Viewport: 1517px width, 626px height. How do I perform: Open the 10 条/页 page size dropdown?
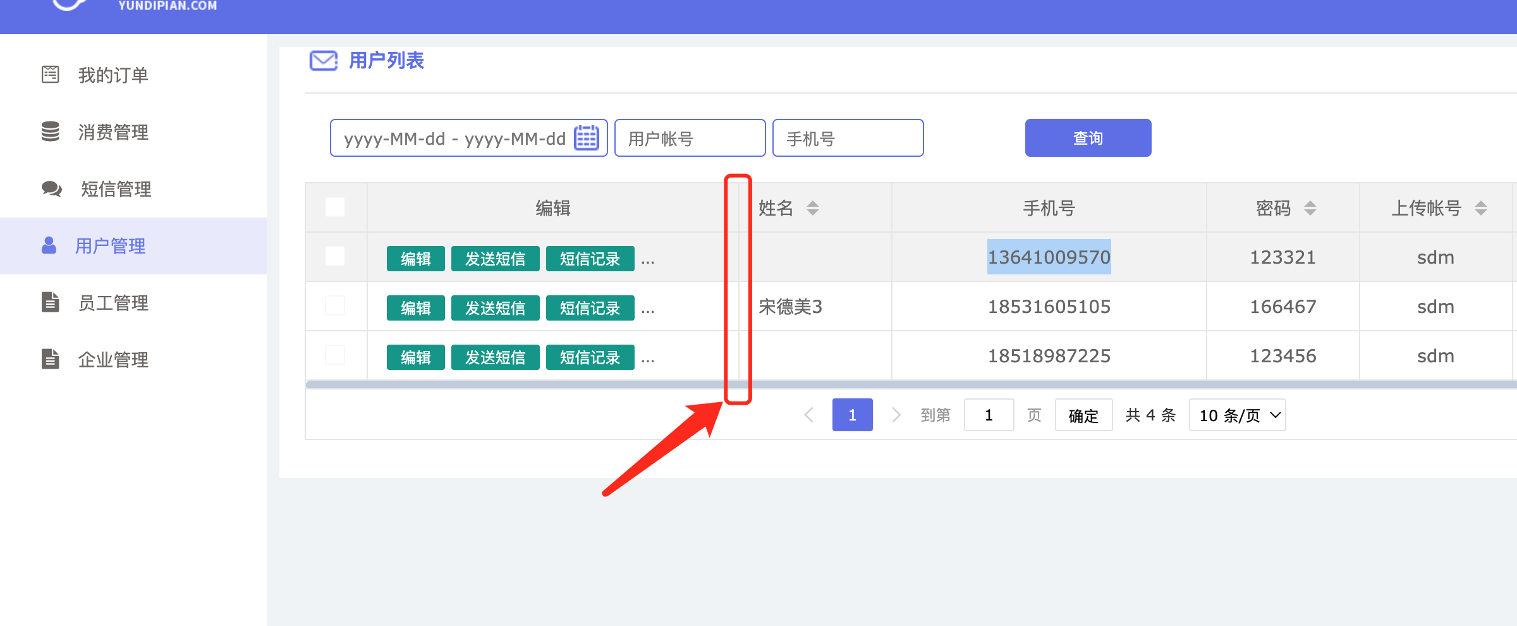pyautogui.click(x=1237, y=415)
